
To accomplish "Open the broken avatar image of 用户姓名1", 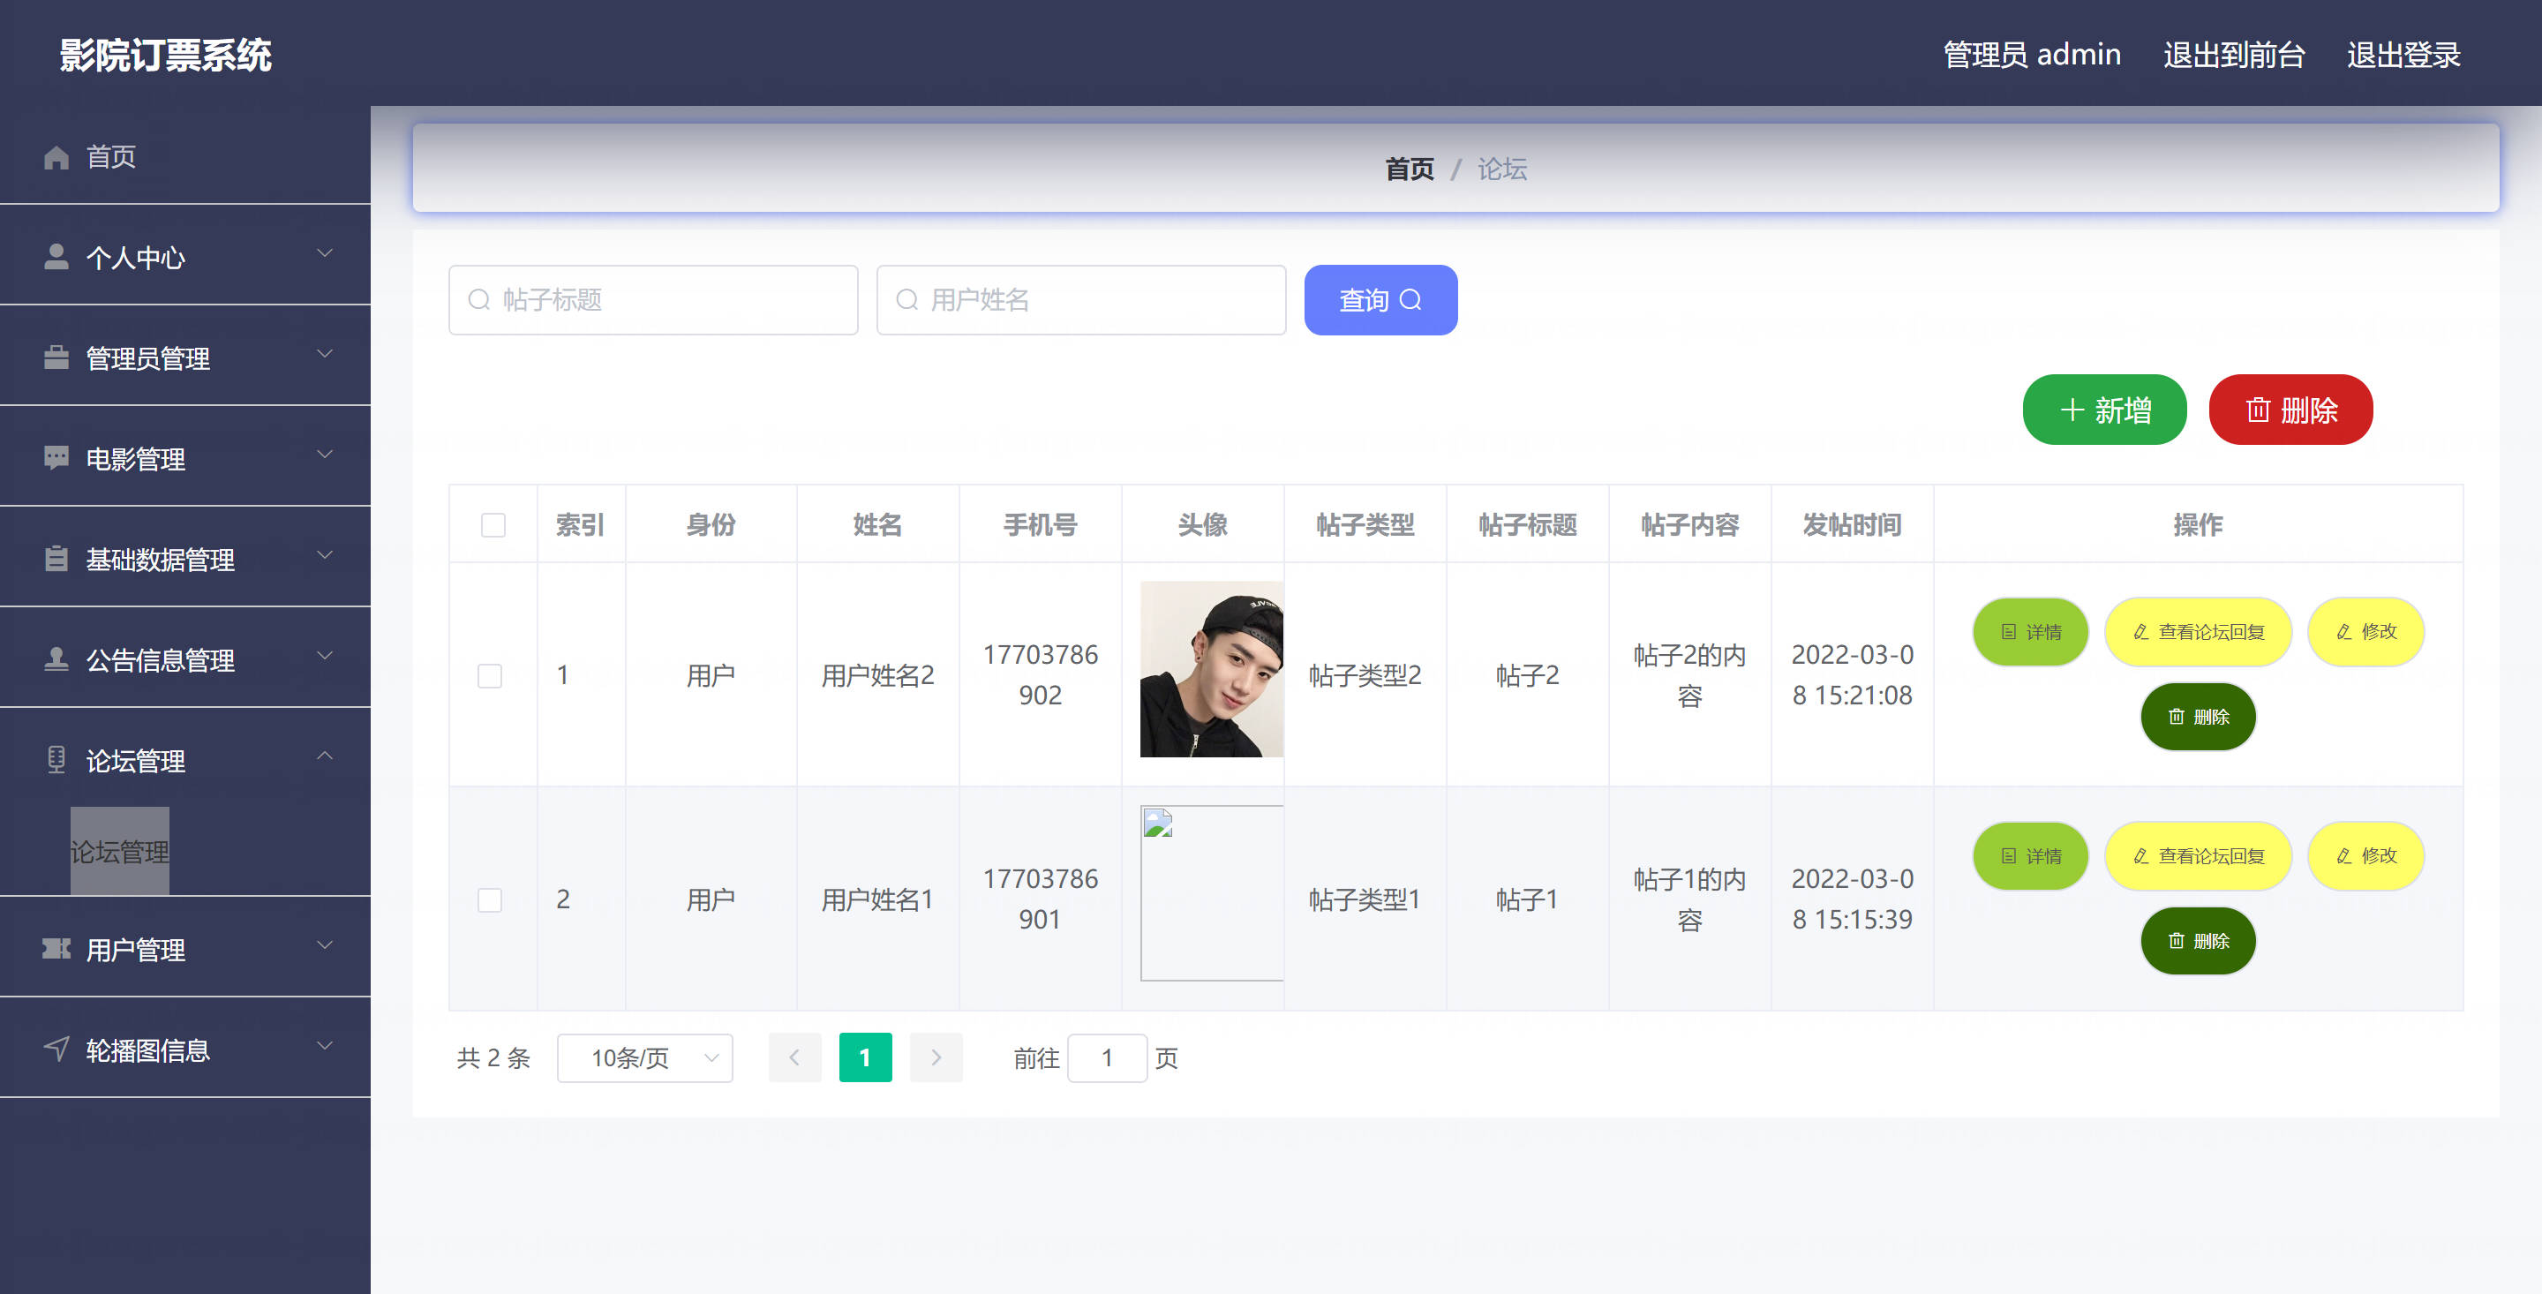I will 1212,893.
